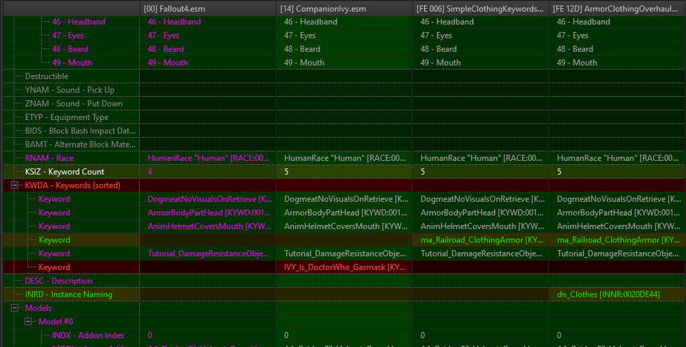
Task: Select INRD - Instance Naming row label
Action: pos(69,295)
